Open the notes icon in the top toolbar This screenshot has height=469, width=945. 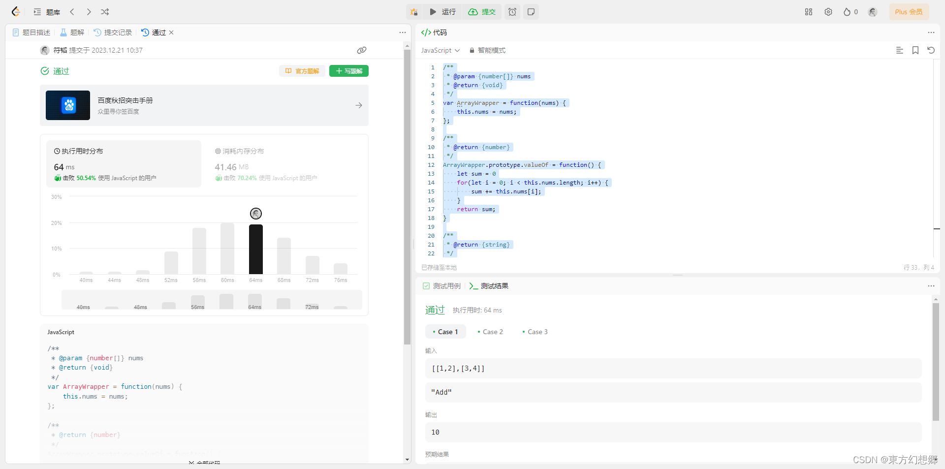tap(531, 12)
